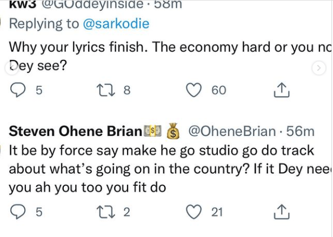
Task: Open Steven Ohene Brian's profile name
Action: tap(76, 131)
